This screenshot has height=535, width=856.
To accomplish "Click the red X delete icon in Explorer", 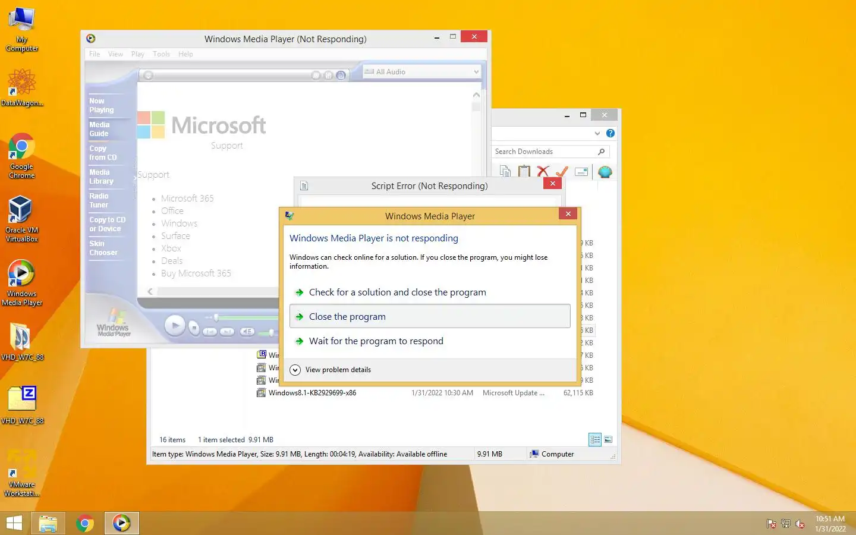I will tap(542, 172).
